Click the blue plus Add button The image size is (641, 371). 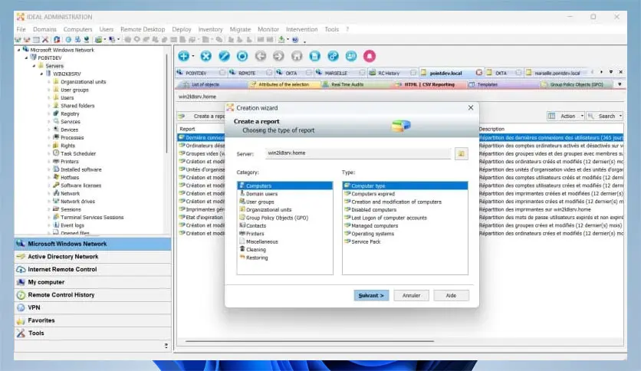click(183, 56)
